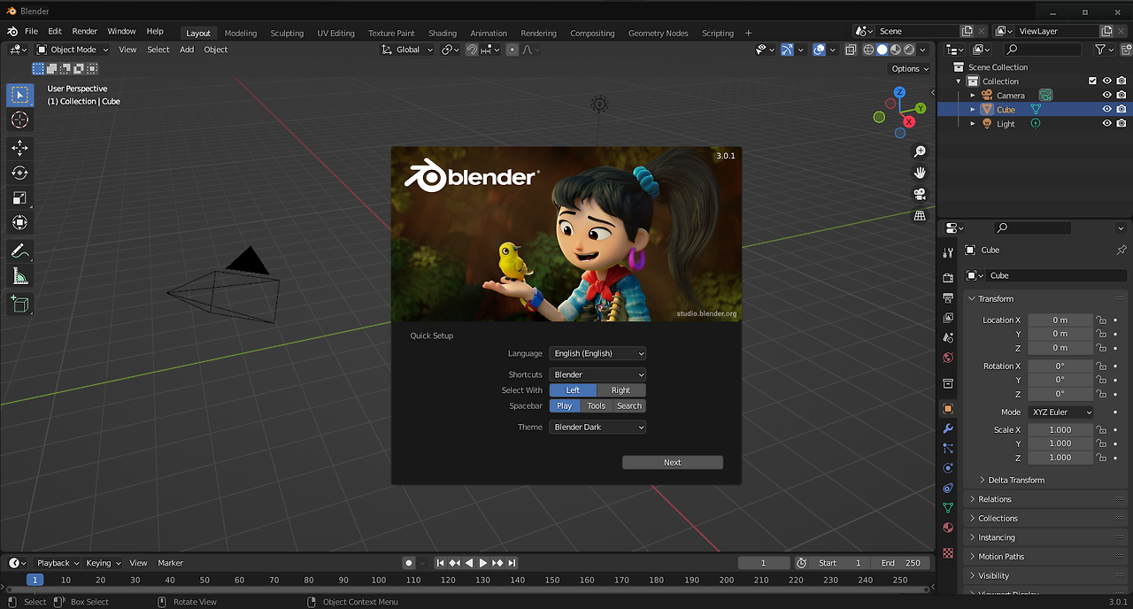Image resolution: width=1133 pixels, height=609 pixels.
Task: Hide the Light object in the outliner
Action: 1106,123
